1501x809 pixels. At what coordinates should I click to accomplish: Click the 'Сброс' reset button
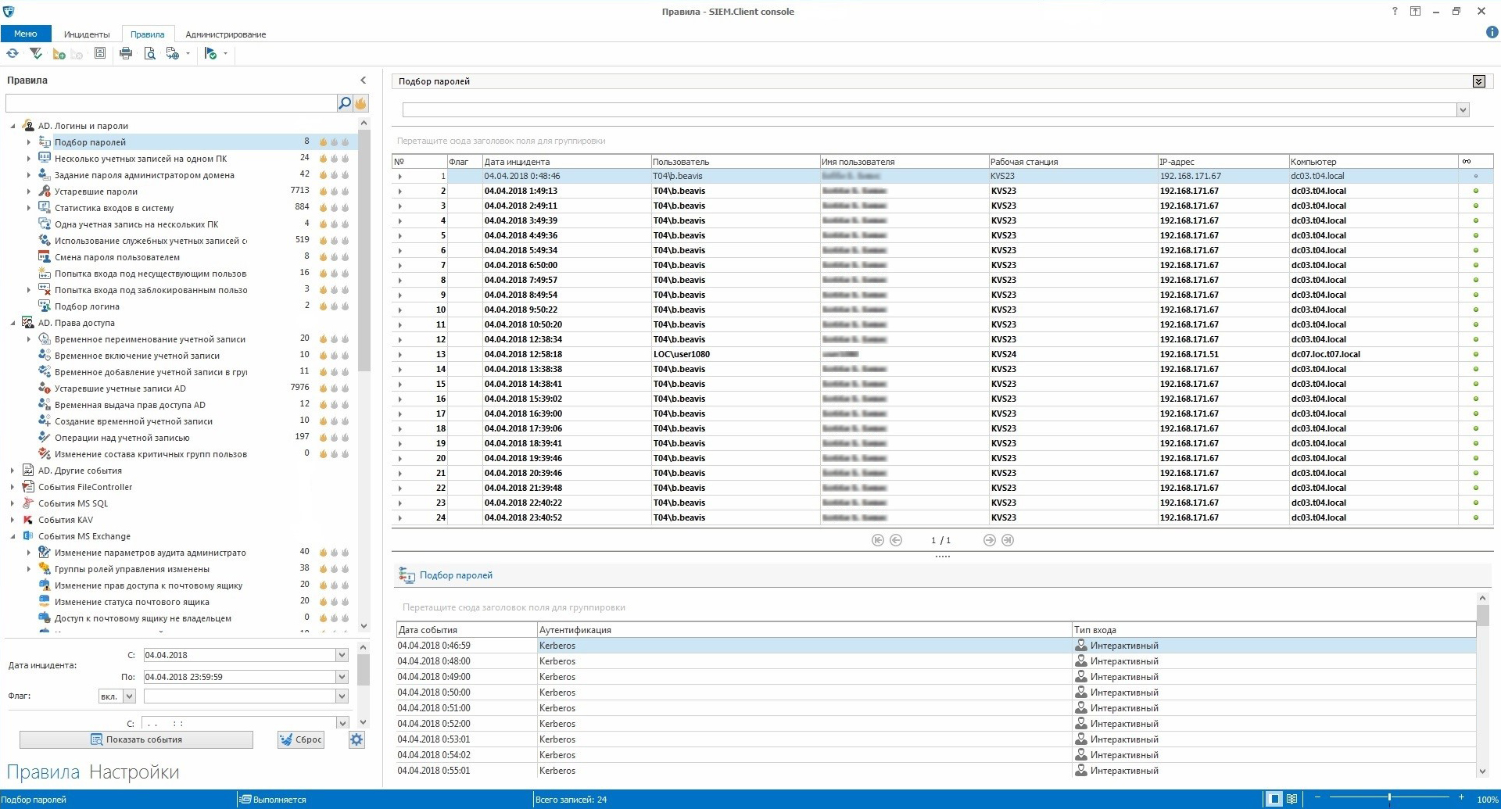click(301, 739)
